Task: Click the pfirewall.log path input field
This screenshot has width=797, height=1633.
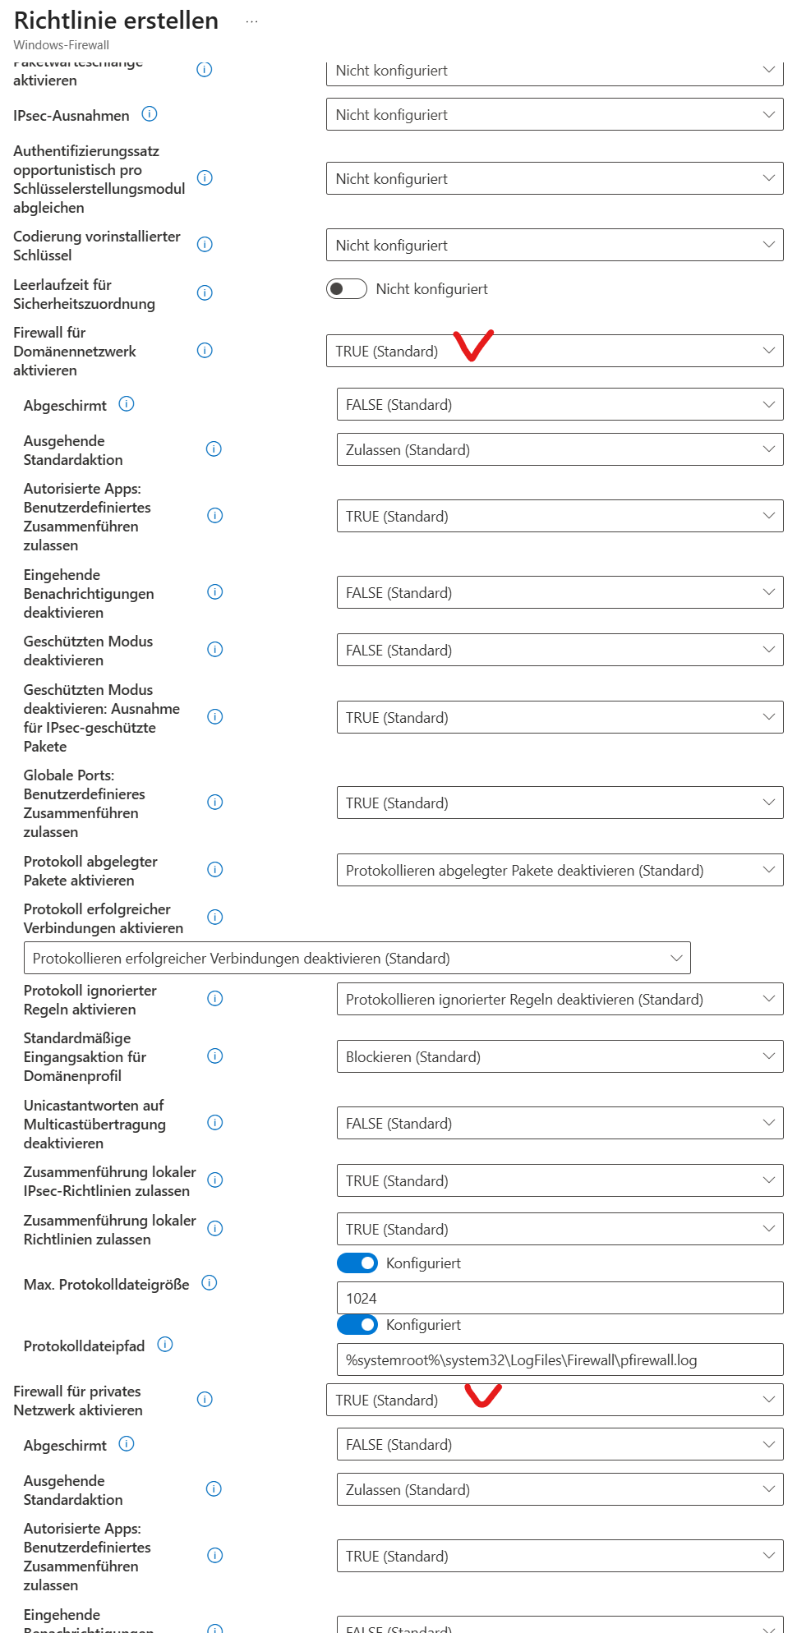Action: click(x=560, y=1360)
